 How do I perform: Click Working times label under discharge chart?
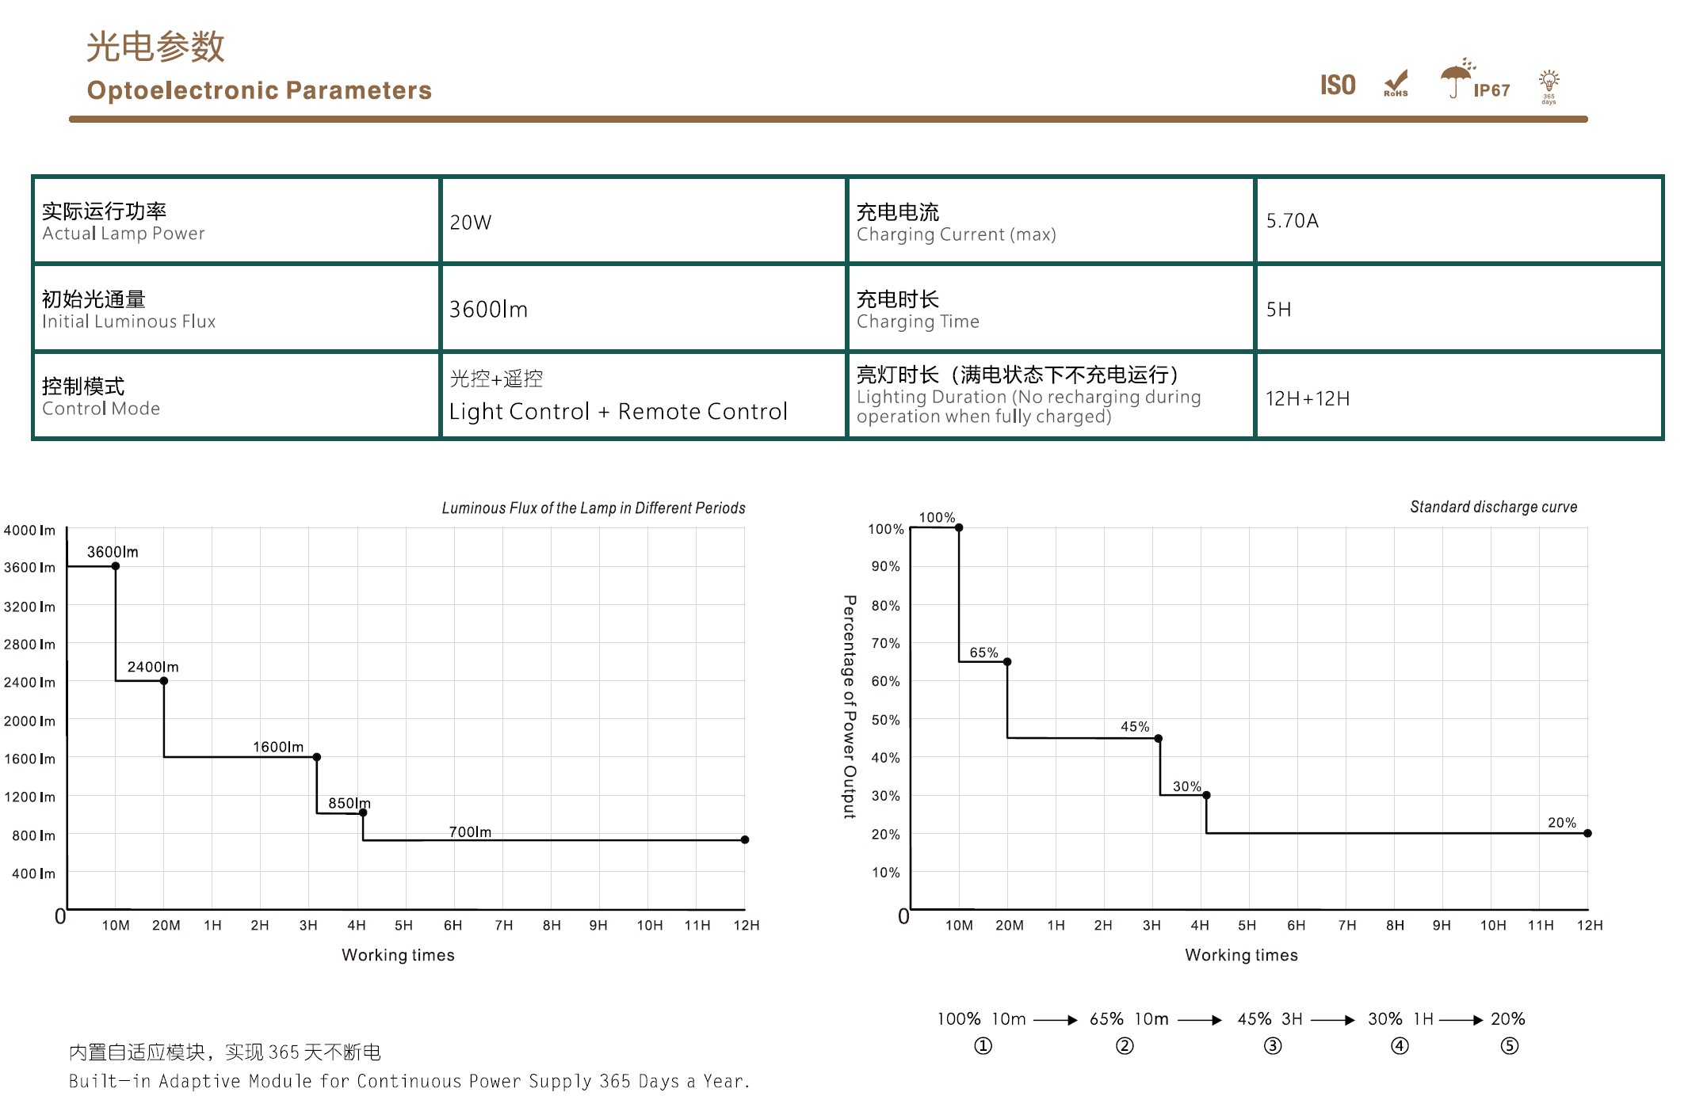1241,955
